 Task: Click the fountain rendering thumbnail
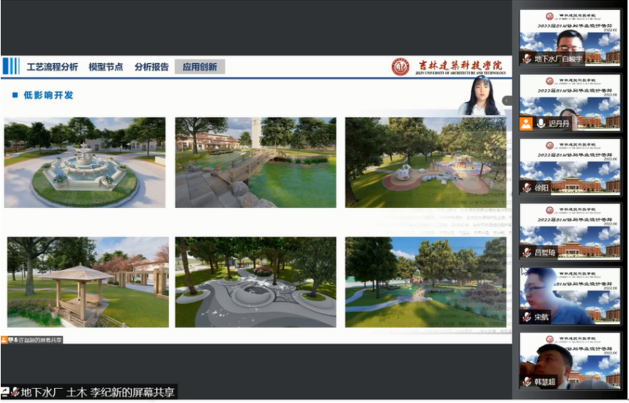84,162
